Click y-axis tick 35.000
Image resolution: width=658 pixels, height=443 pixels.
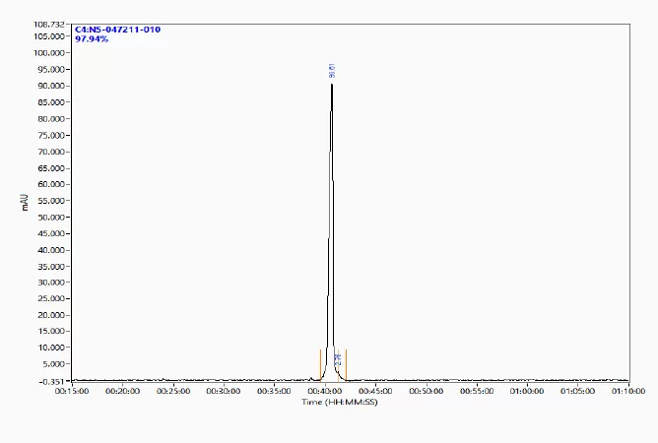click(x=51, y=267)
